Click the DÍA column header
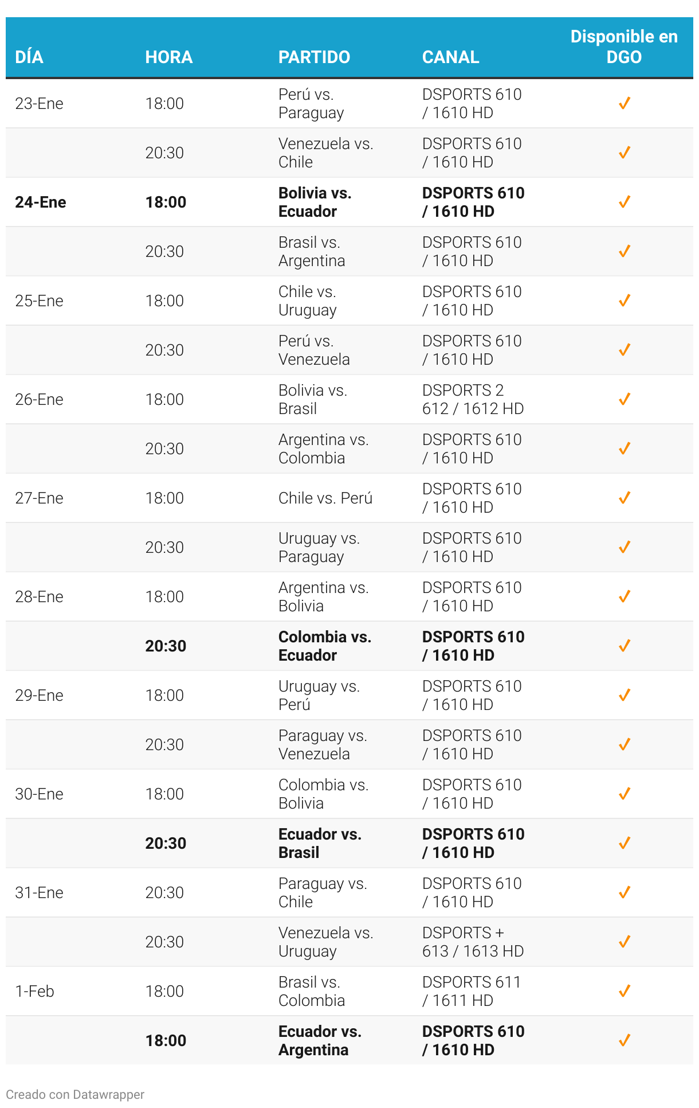Screen dimensions: 699x1108 pyautogui.click(x=29, y=57)
